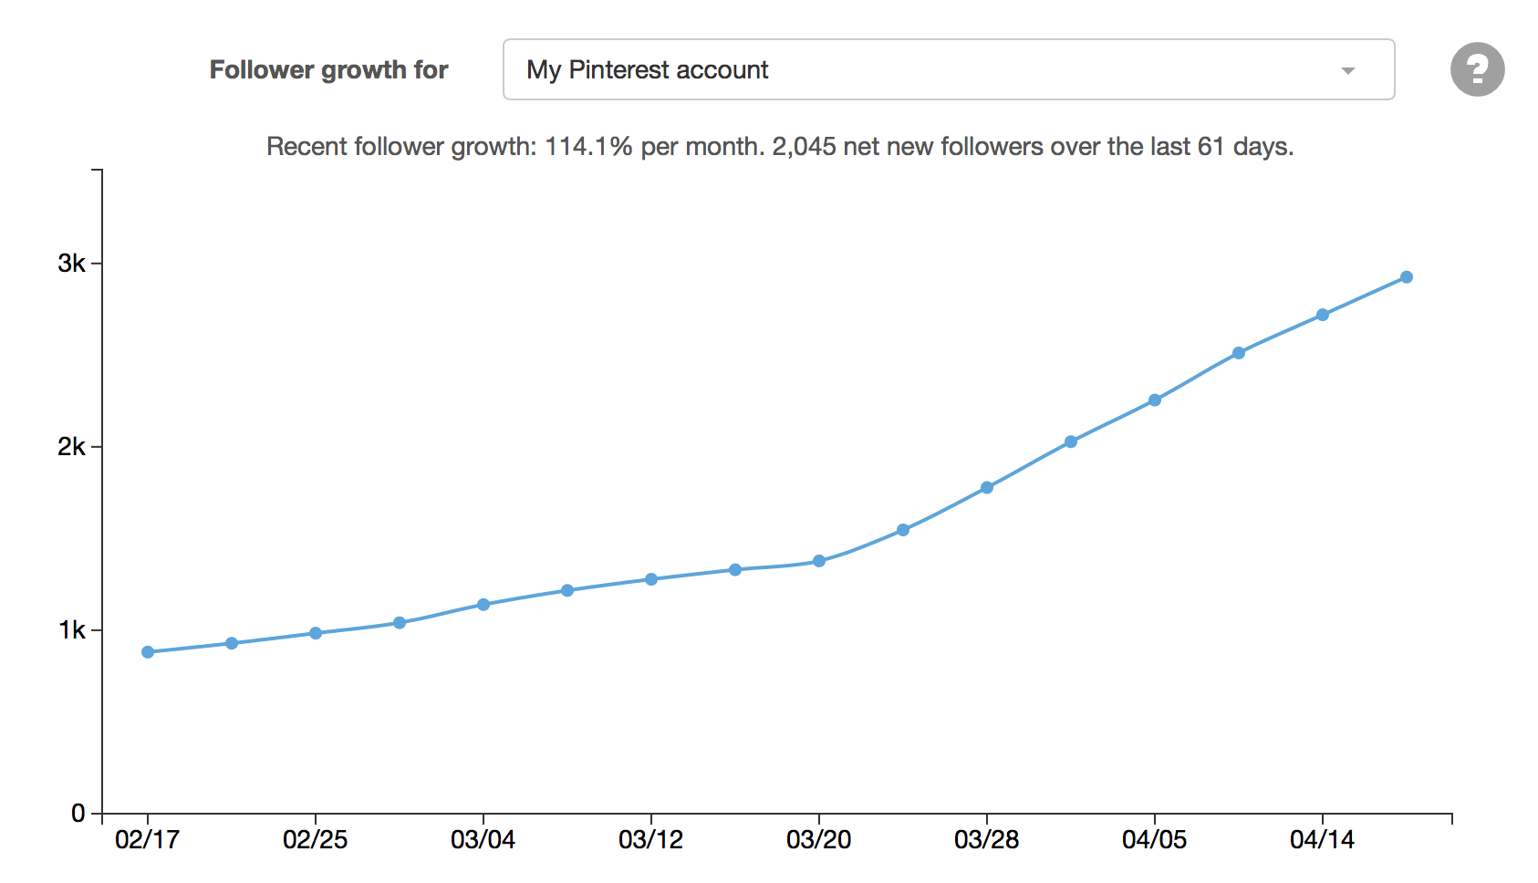Click the gray question mark help icon

tap(1477, 69)
